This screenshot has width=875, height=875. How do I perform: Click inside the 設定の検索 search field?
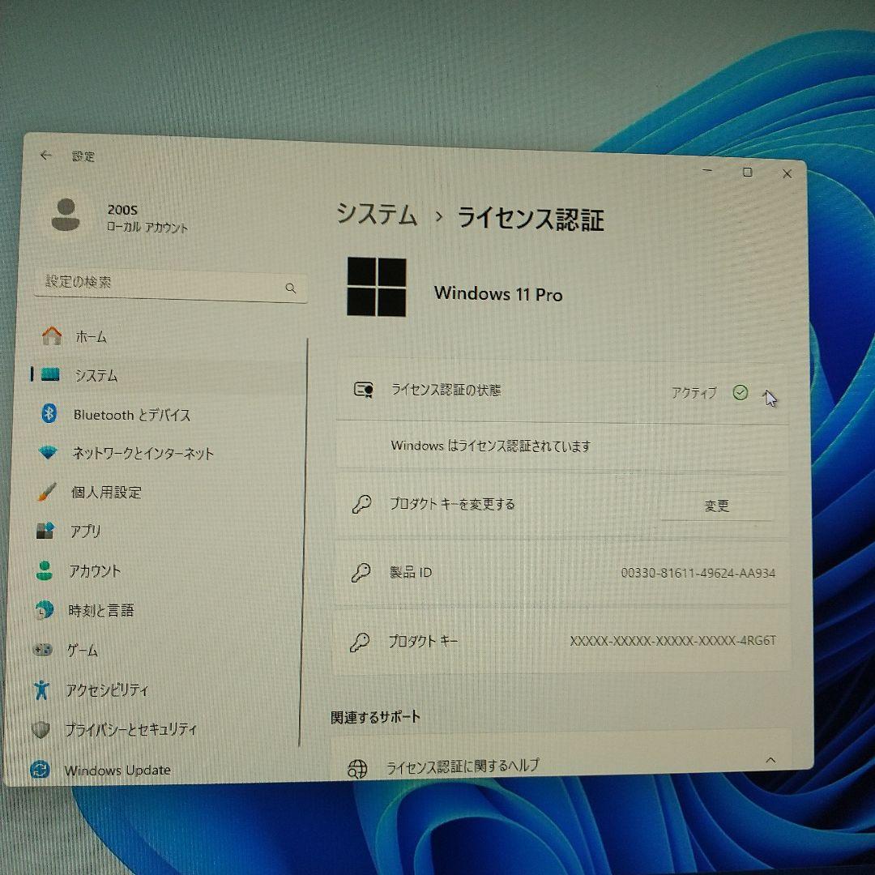(x=170, y=287)
